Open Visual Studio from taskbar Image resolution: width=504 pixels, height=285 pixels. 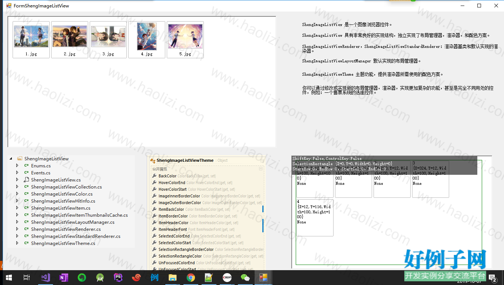click(45, 278)
